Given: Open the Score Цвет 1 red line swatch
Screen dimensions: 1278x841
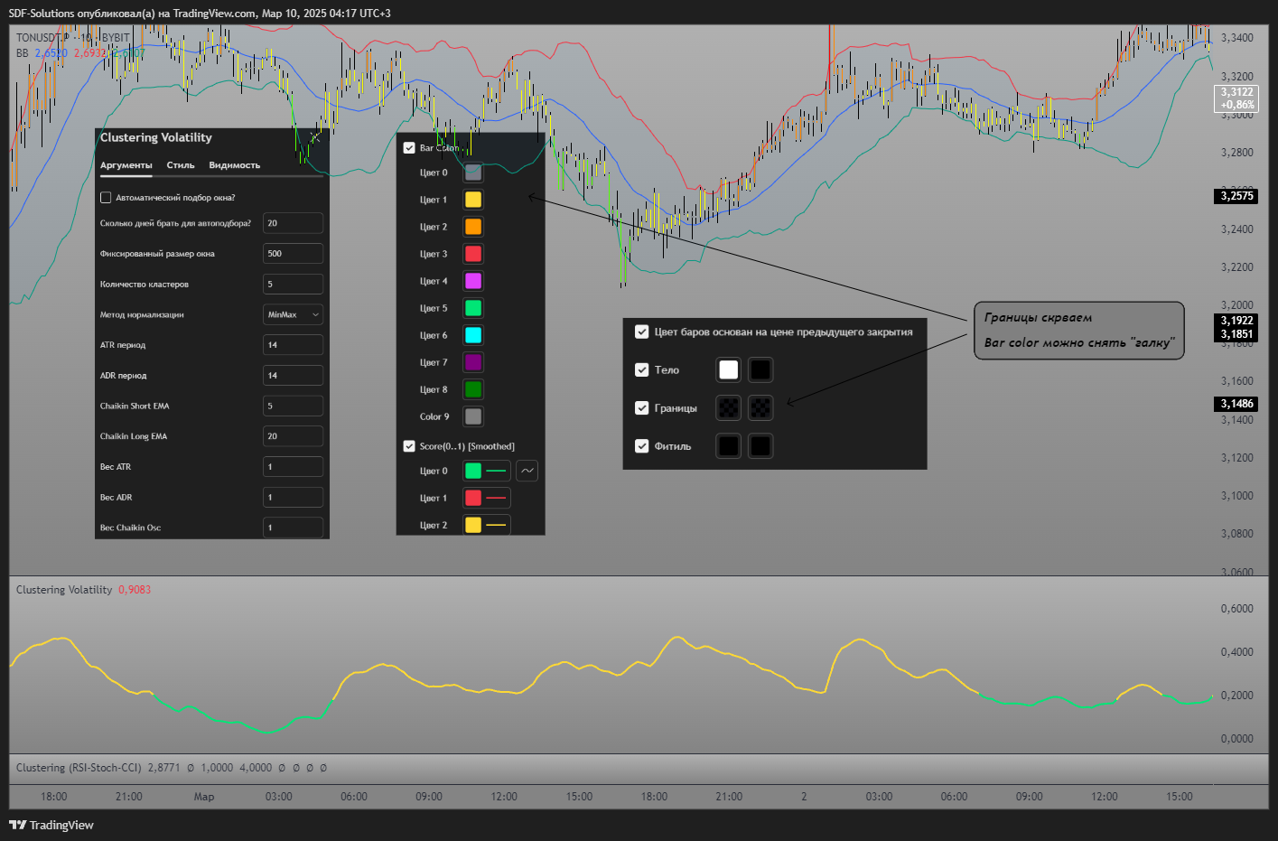Looking at the screenshot, I should 486,498.
